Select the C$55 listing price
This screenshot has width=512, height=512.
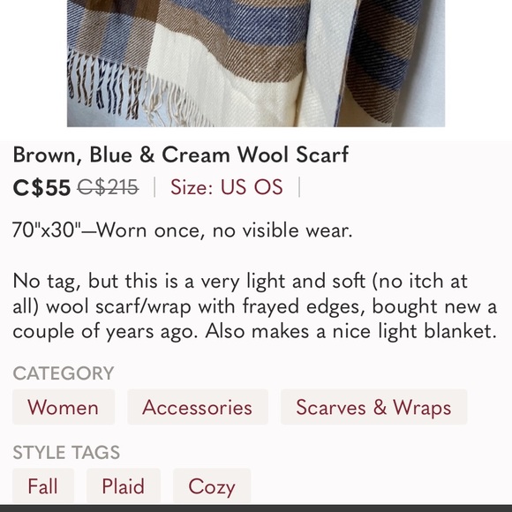click(x=41, y=188)
